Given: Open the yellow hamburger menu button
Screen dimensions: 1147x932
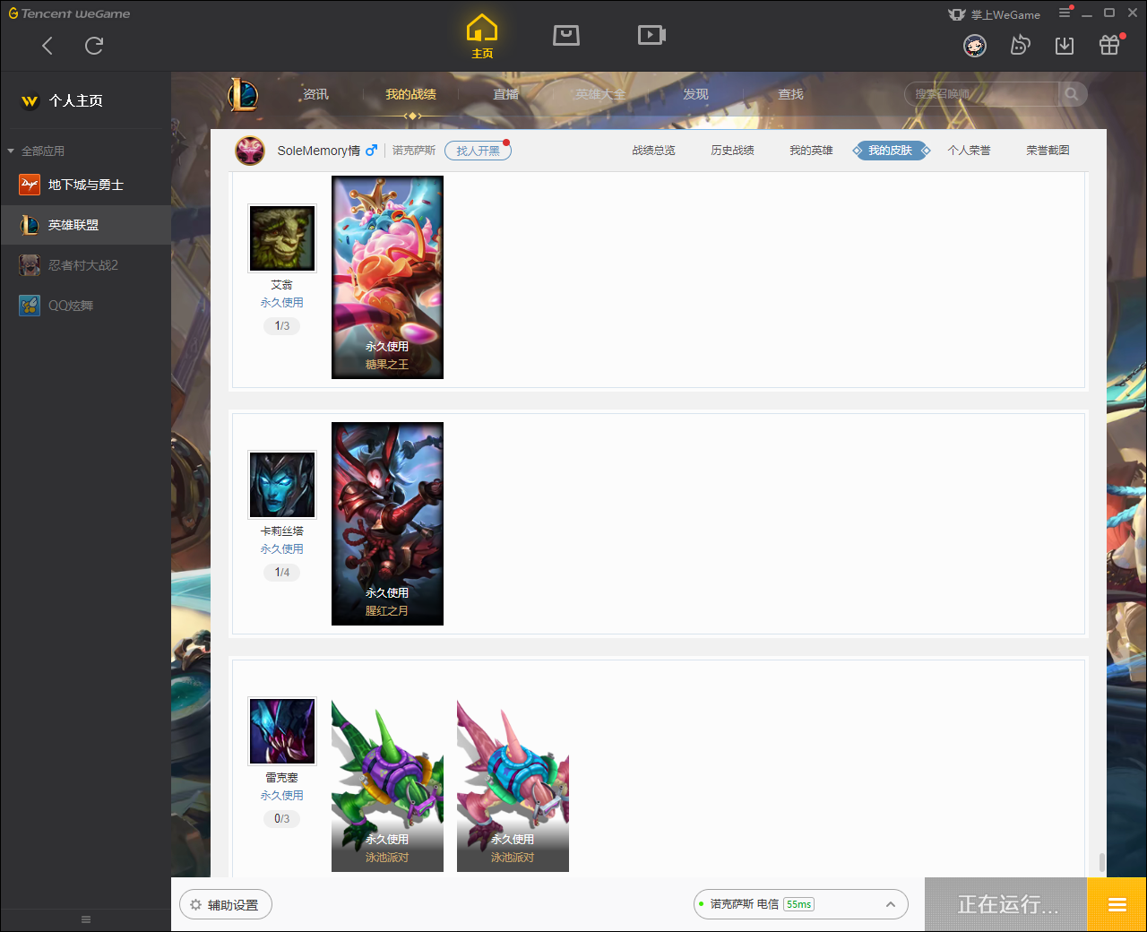Looking at the screenshot, I should click(x=1117, y=905).
